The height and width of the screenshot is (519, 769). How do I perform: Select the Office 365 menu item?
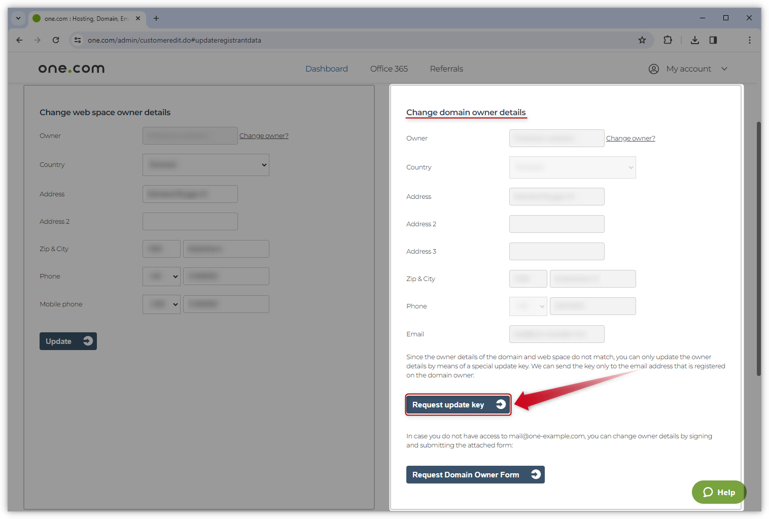click(x=389, y=68)
